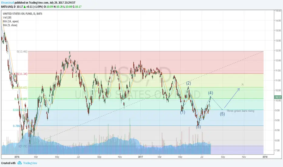Click the wave (1) annotation label

pos(183,112)
